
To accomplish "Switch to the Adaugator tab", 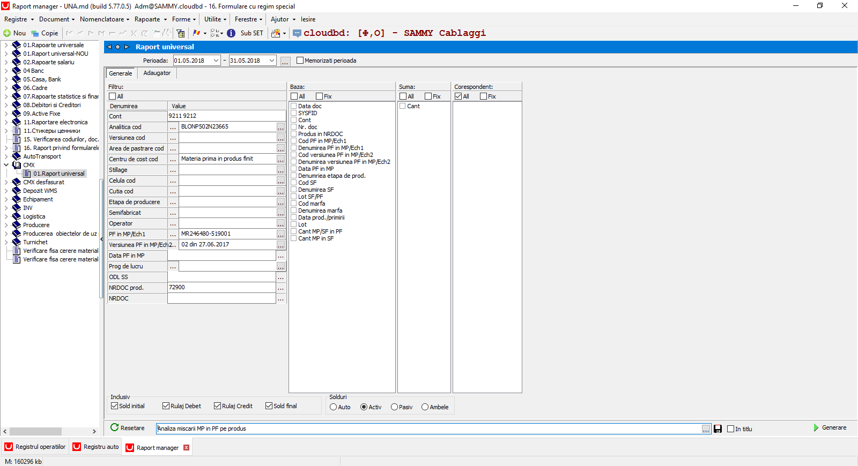I will tap(157, 73).
